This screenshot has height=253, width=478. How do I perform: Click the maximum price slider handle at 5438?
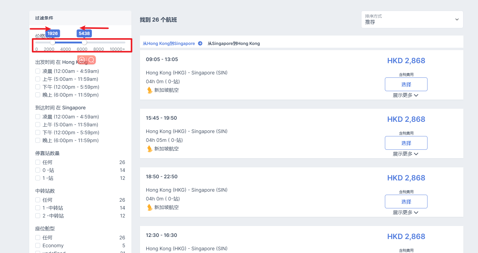click(x=84, y=43)
